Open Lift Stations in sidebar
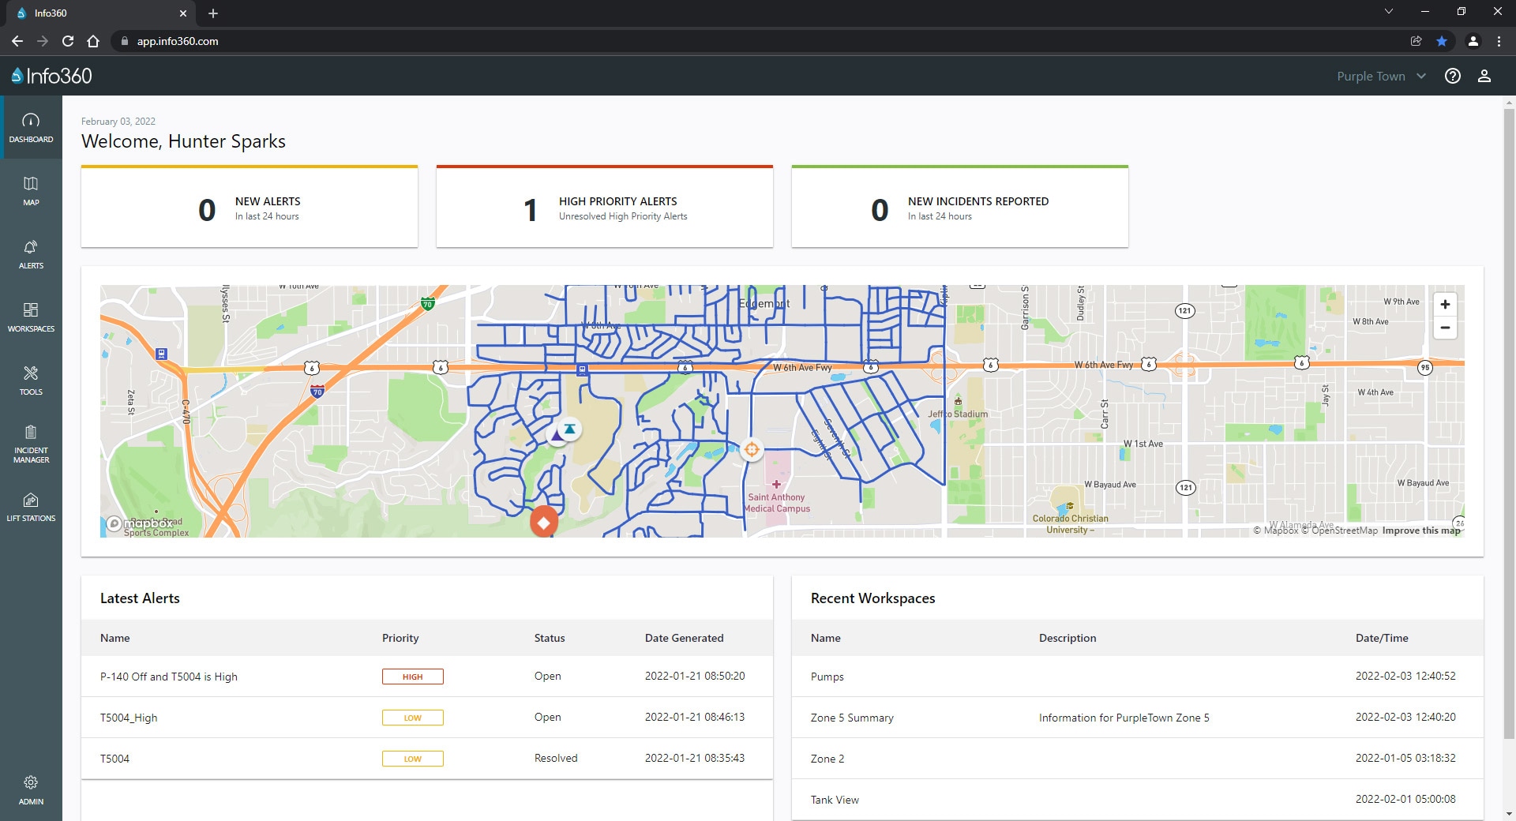1516x821 pixels. pyautogui.click(x=31, y=507)
